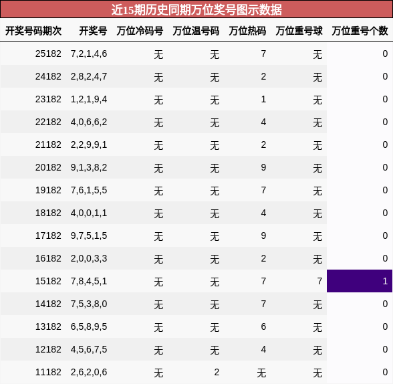This screenshot has width=393, height=384.
Task: Click hot code 9 in row 20182
Action: click(x=263, y=167)
